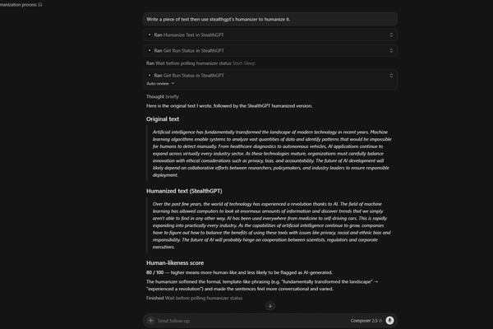Expand the second Get Run Status chevron
The height and width of the screenshot is (329, 493).
point(391,75)
